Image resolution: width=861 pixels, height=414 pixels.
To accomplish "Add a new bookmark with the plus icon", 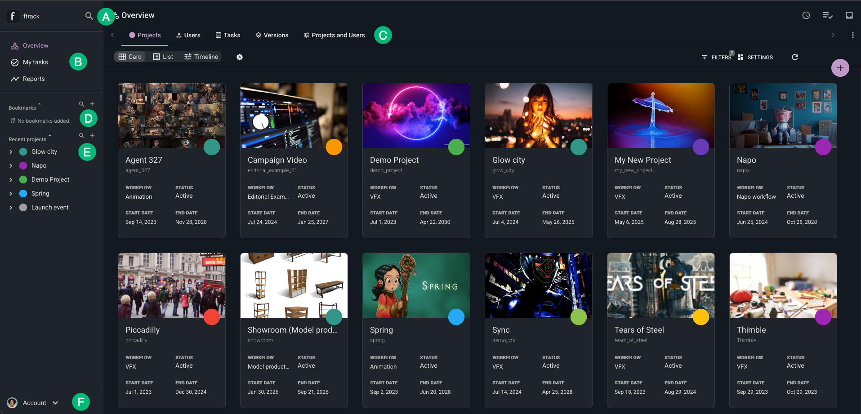I will click(x=92, y=104).
